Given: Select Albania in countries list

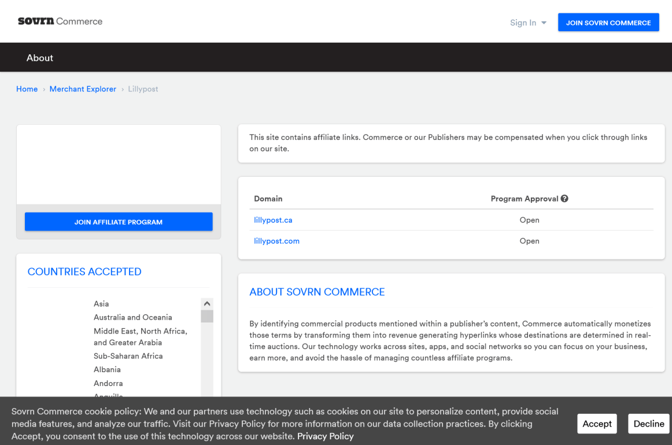Looking at the screenshot, I should [107, 370].
